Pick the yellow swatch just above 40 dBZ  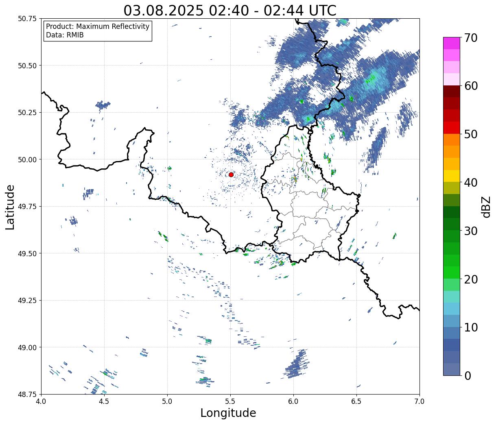[x=452, y=176]
